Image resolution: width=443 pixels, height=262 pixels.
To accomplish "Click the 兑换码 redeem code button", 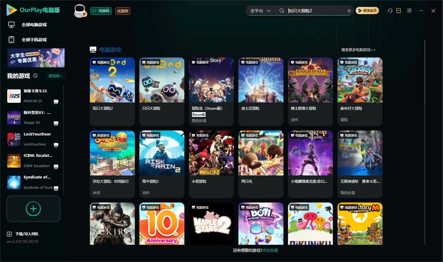I will pos(101,11).
